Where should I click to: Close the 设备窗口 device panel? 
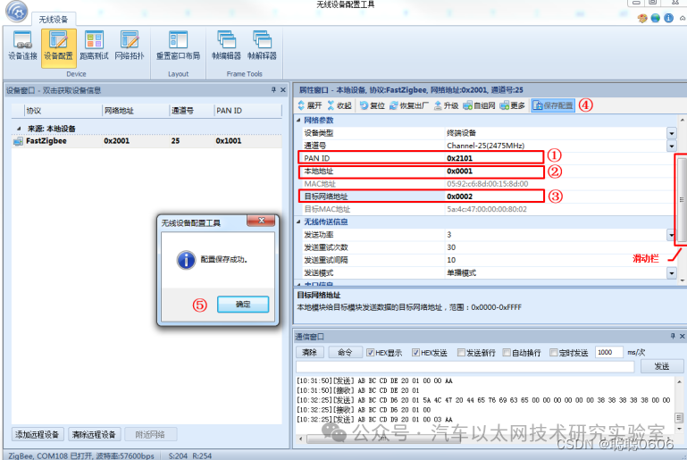[283, 90]
